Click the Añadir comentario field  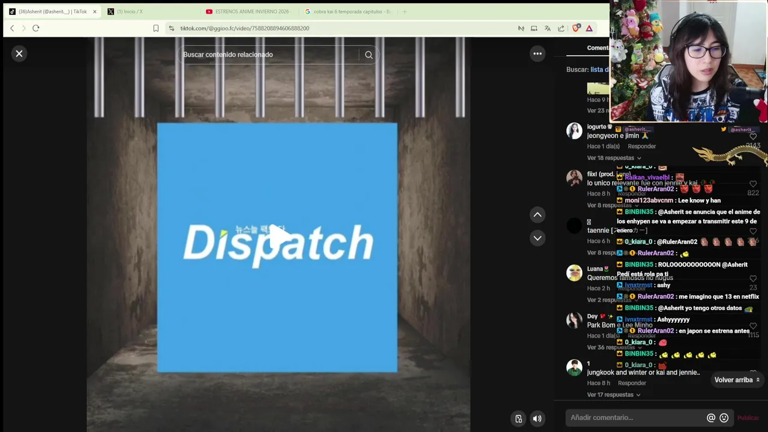[x=636, y=418]
